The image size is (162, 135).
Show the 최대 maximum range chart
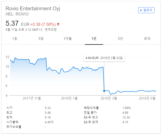tap(147, 38)
